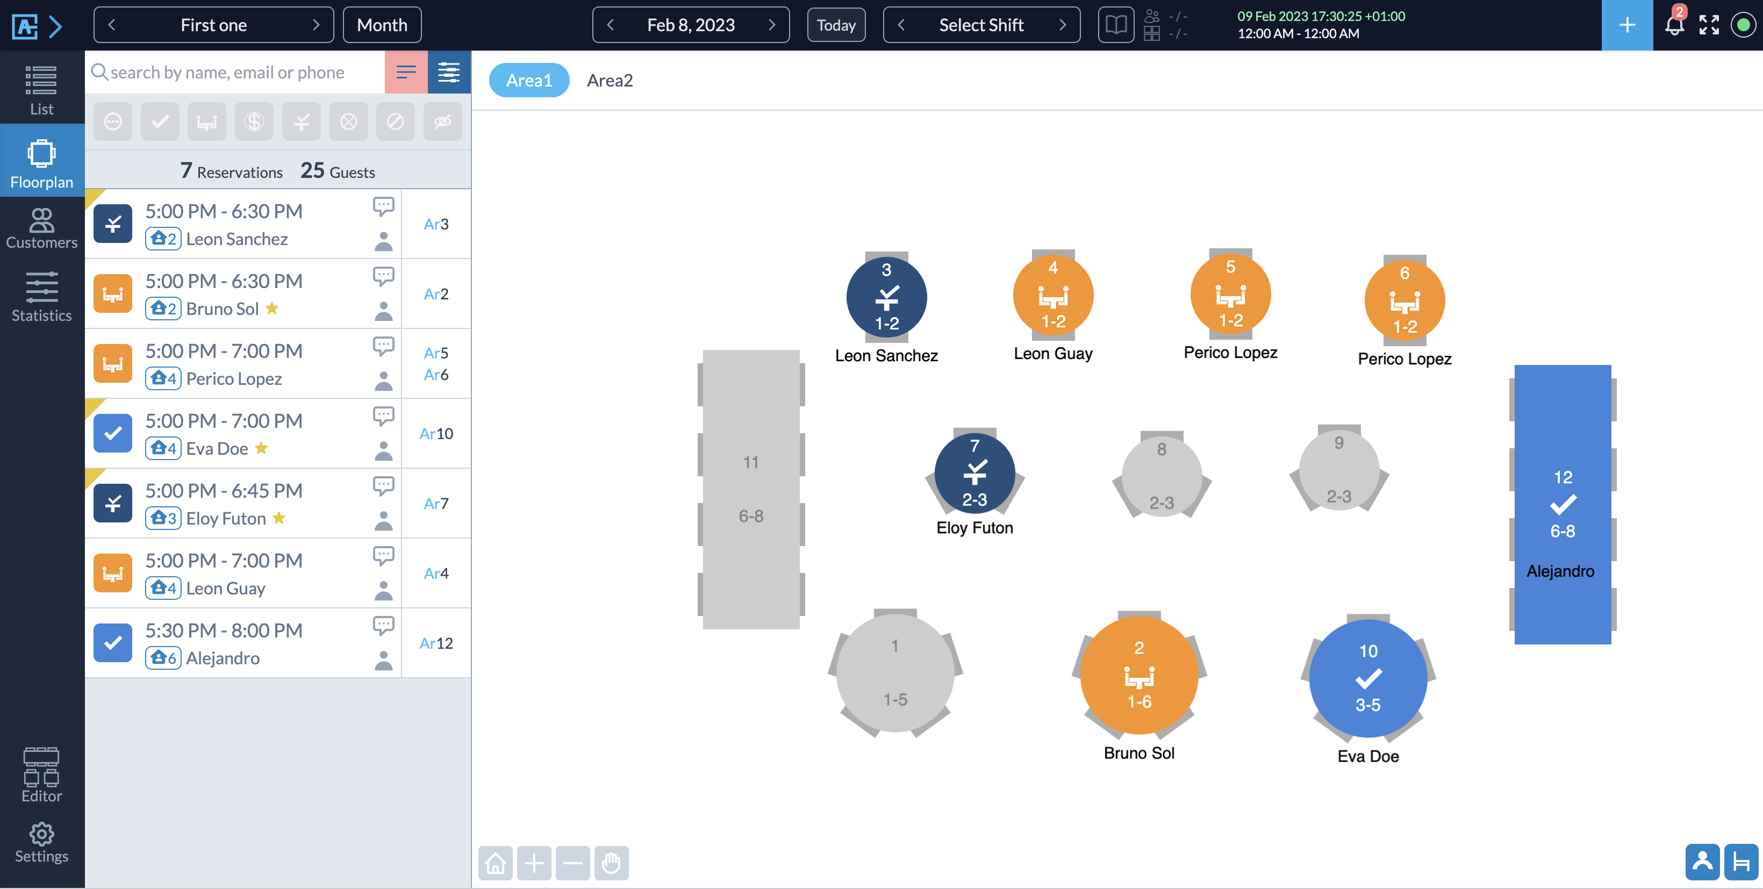The image size is (1763, 889).
Task: Select Area1 tab
Action: 527,80
